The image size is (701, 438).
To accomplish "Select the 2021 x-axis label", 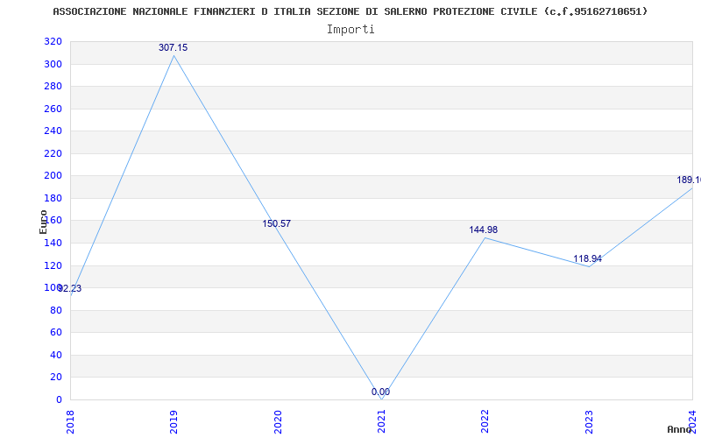I will pyautogui.click(x=381, y=420).
